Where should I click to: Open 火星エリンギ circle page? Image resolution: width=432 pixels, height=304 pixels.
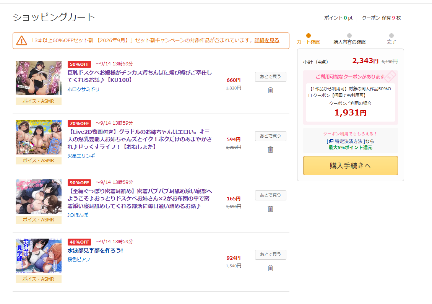(x=81, y=156)
